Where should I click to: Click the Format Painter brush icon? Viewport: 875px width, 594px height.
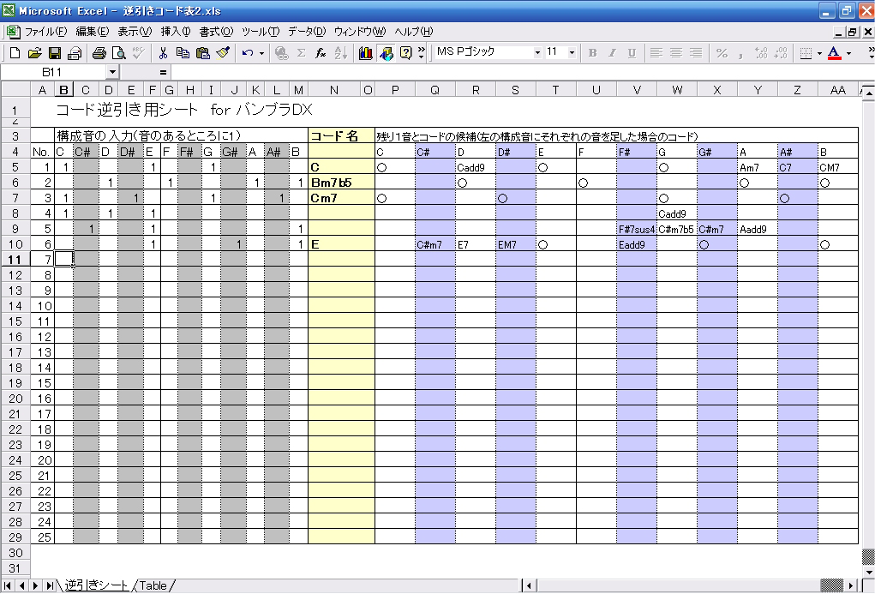click(223, 53)
